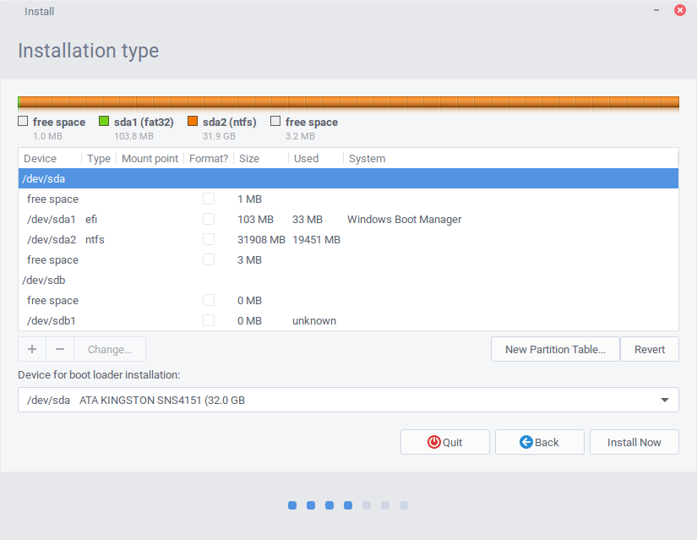Toggle format checkbox for /dev/sda2
The width and height of the screenshot is (697, 540).
click(x=209, y=239)
